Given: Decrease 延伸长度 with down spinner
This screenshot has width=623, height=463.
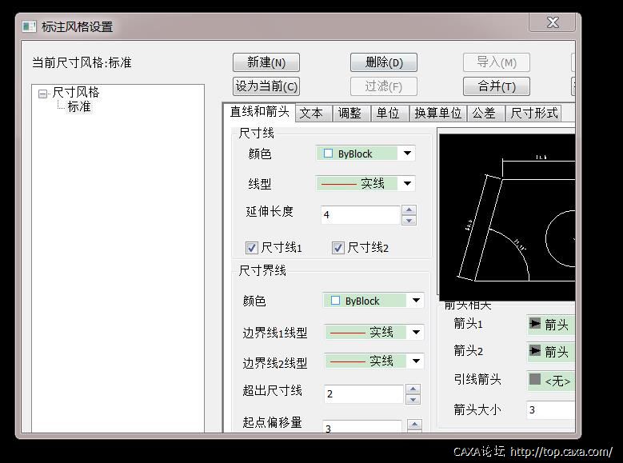Looking at the screenshot, I should 409,220.
